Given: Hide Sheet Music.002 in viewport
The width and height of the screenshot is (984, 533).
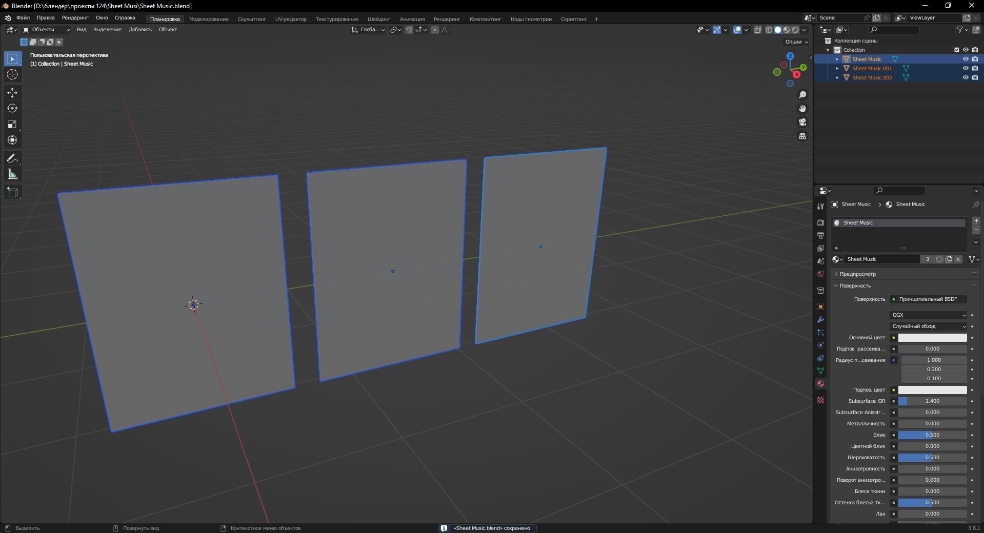Looking at the screenshot, I should (966, 78).
